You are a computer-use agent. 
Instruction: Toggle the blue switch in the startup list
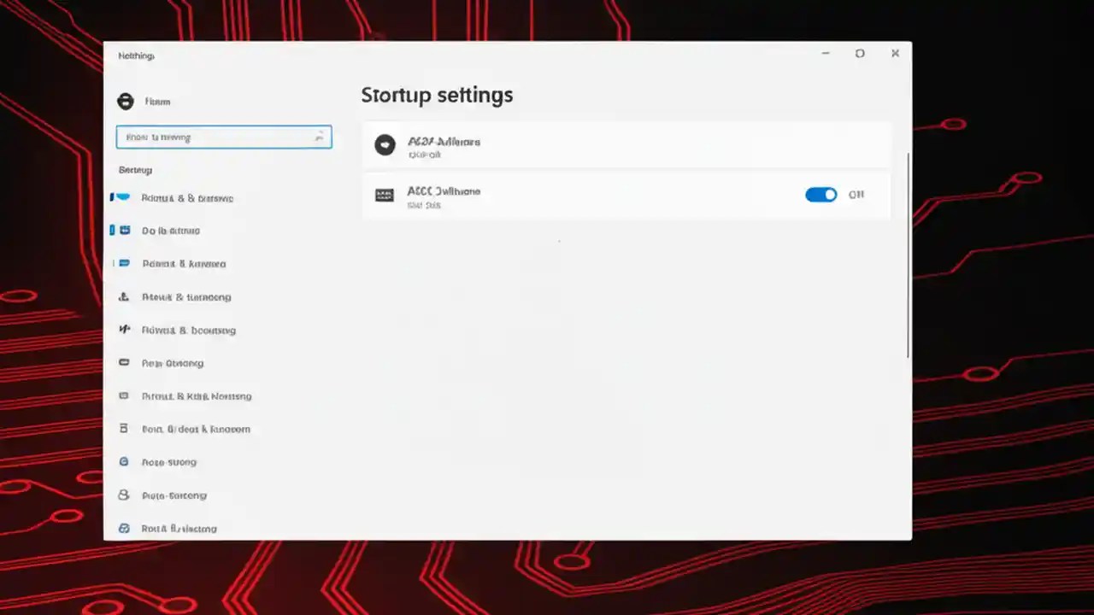tap(820, 194)
